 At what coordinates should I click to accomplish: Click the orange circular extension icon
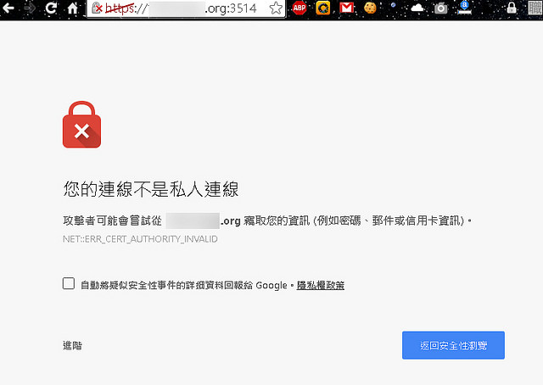tap(323, 8)
